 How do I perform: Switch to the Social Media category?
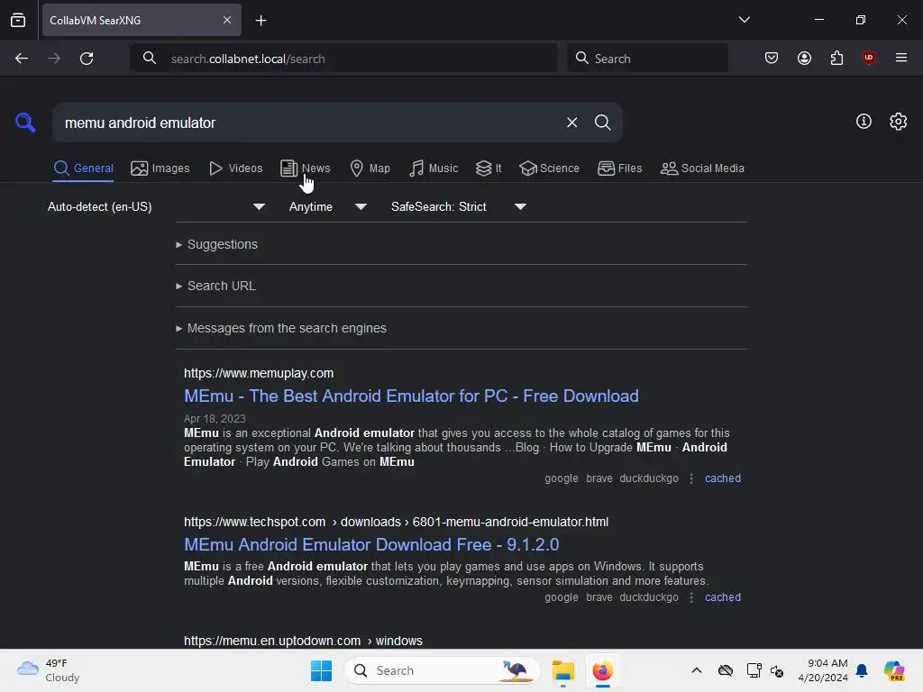[x=702, y=168]
